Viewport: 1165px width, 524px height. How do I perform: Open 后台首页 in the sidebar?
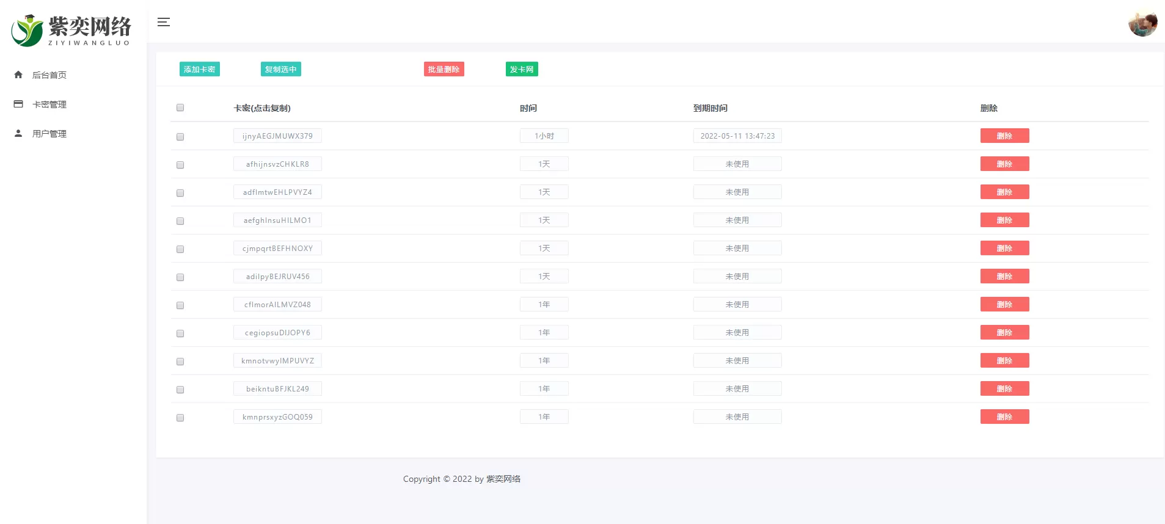pos(49,75)
